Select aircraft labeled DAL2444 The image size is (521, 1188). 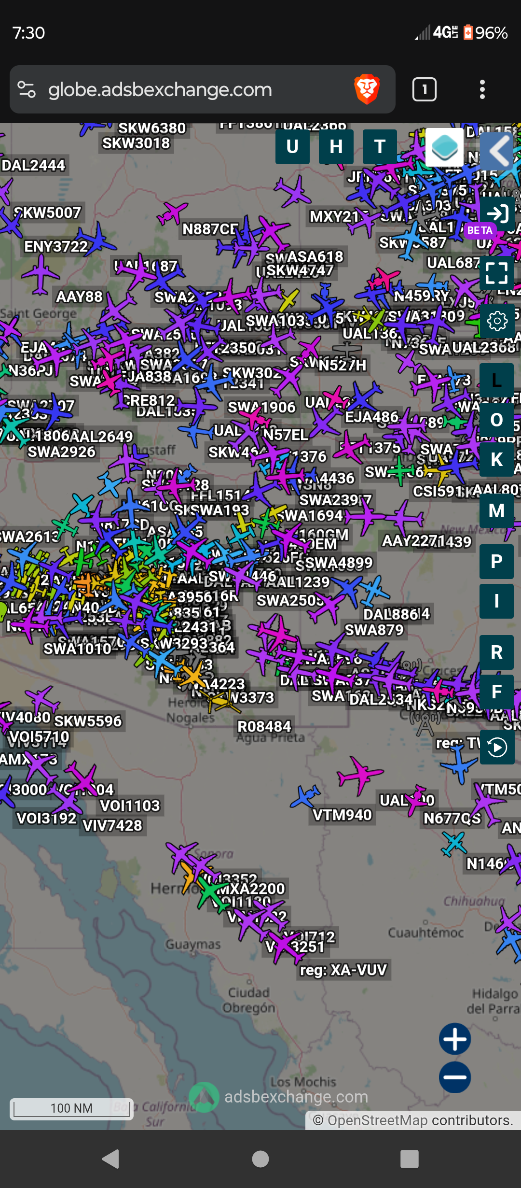[x=33, y=165]
